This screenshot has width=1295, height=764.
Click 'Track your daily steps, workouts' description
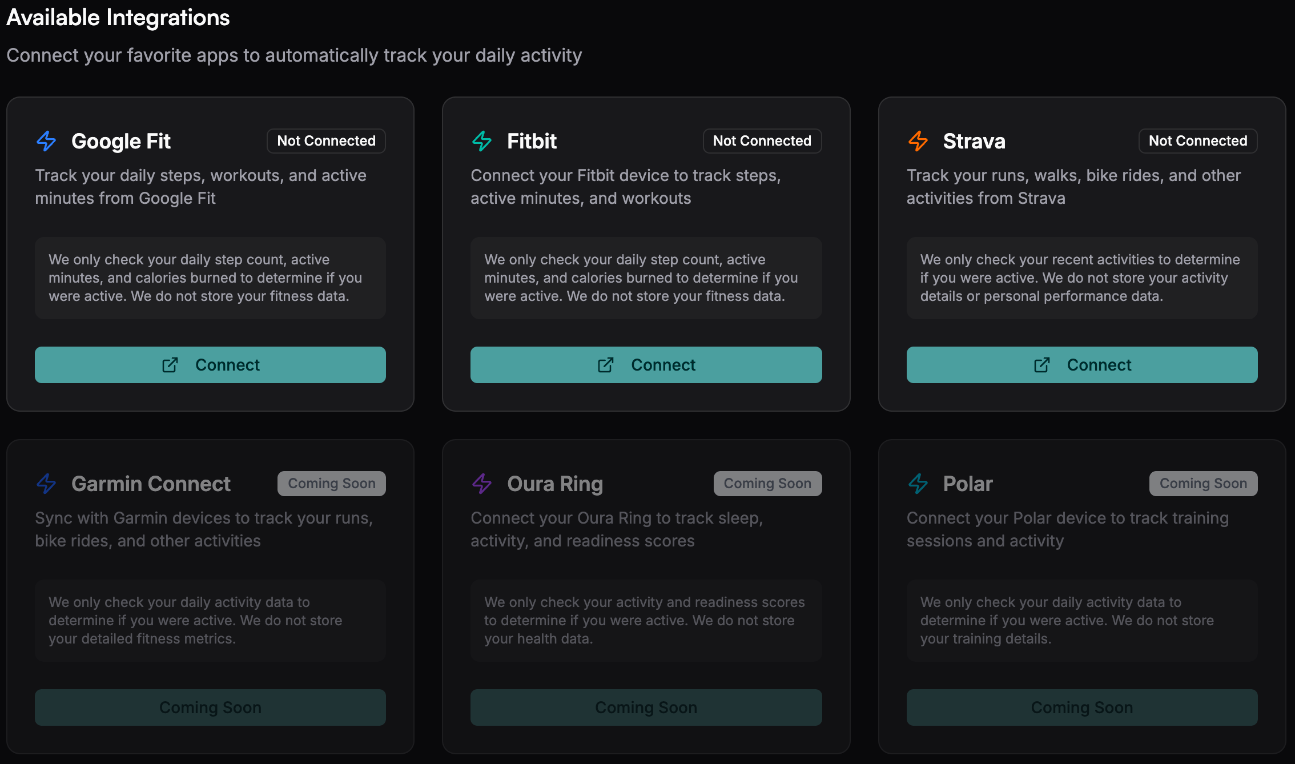pyautogui.click(x=201, y=187)
